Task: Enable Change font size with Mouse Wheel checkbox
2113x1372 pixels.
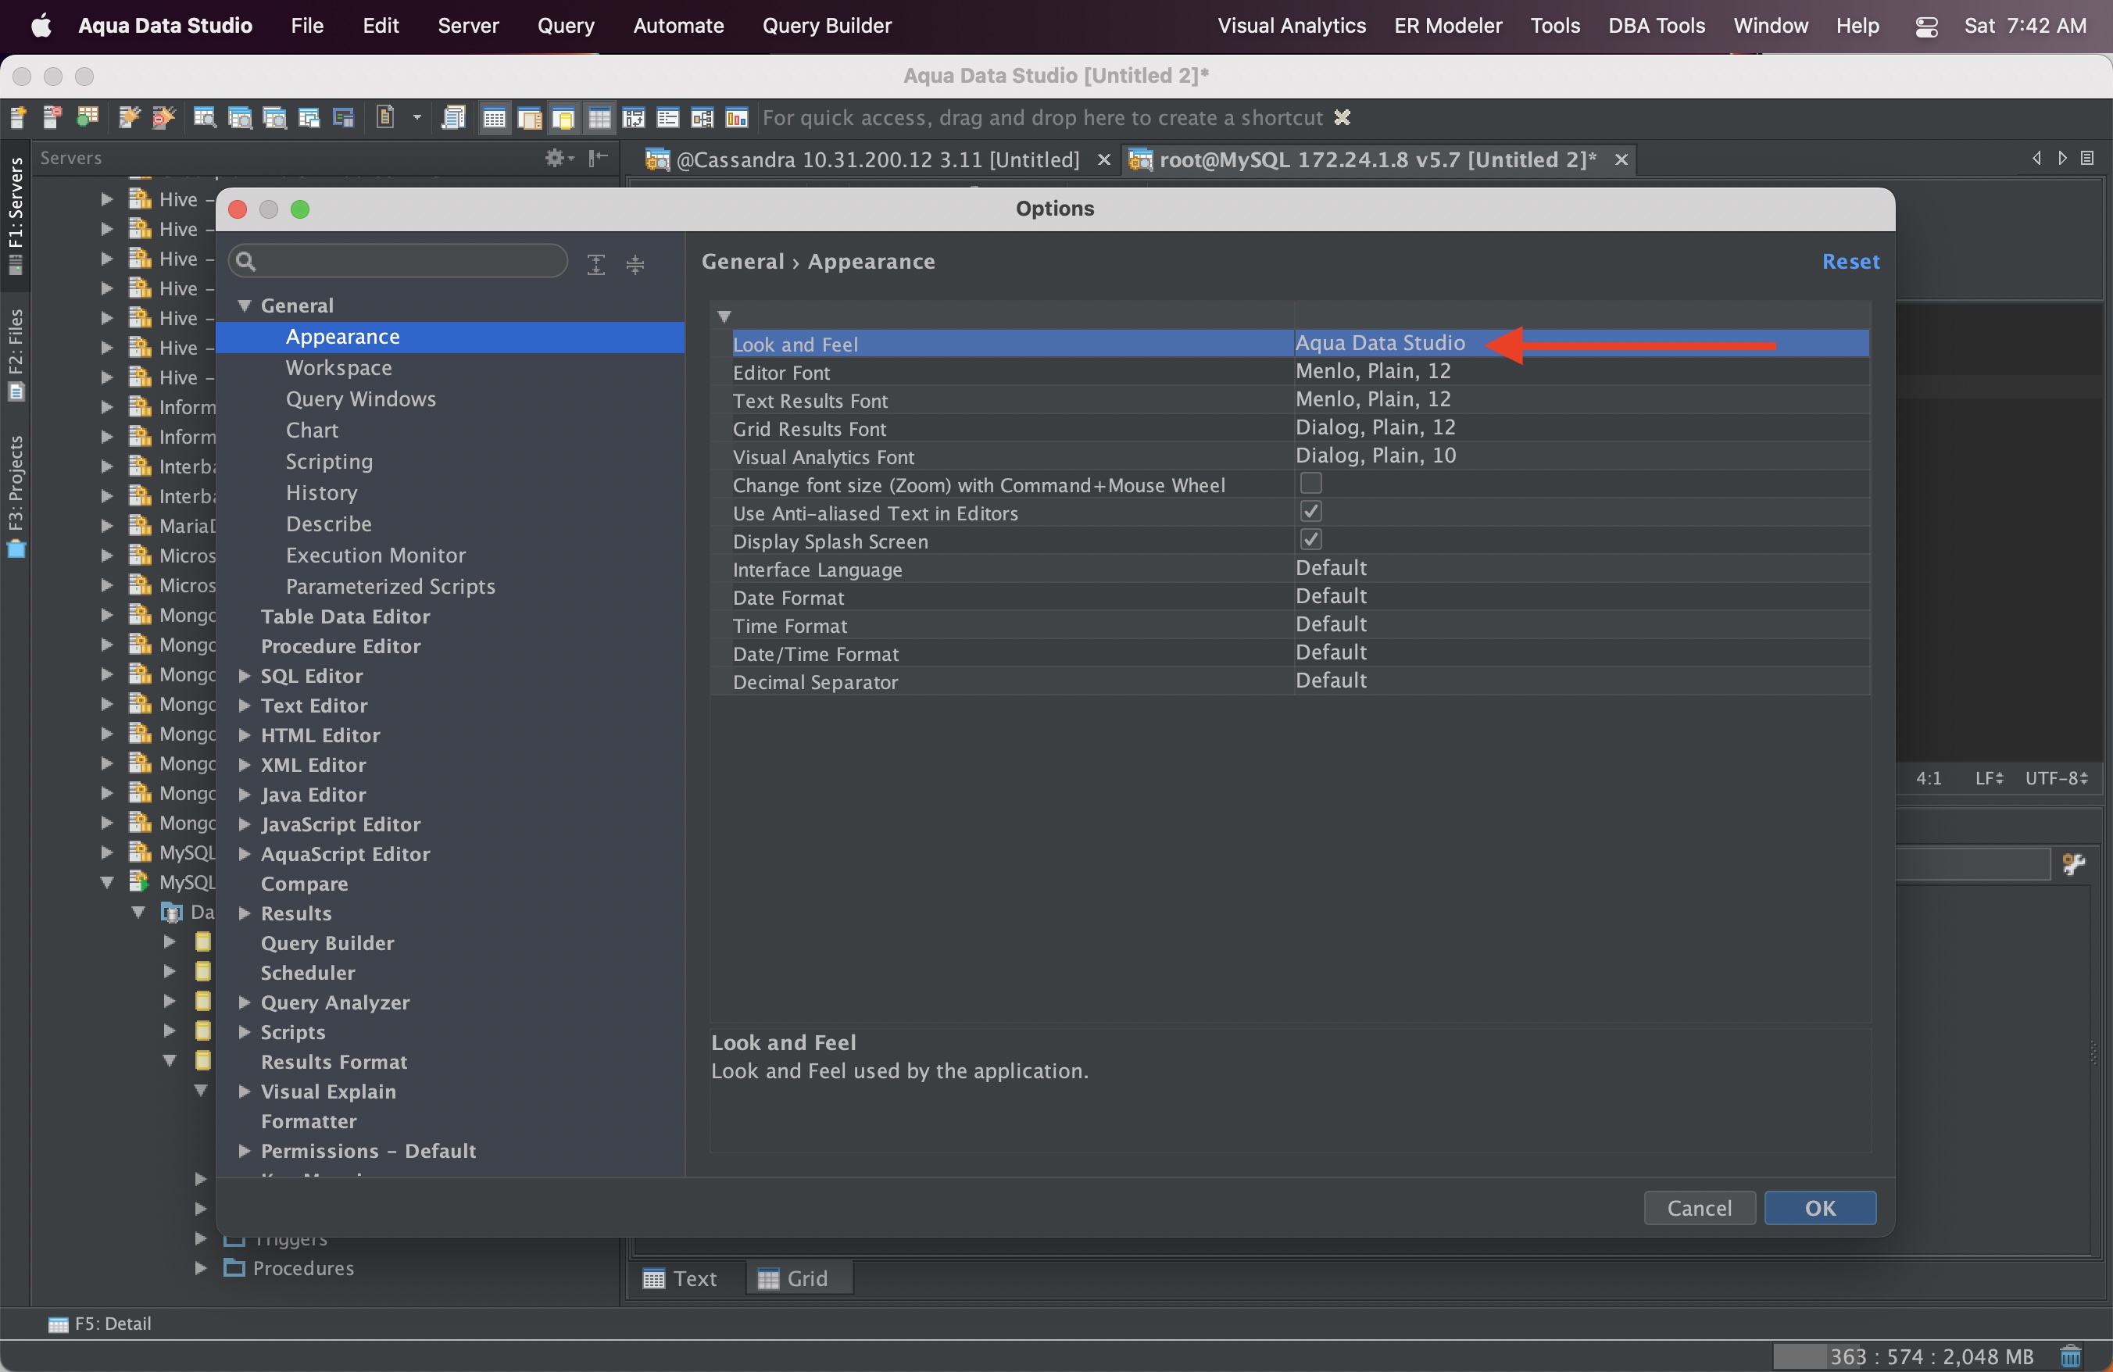Action: 1310,484
